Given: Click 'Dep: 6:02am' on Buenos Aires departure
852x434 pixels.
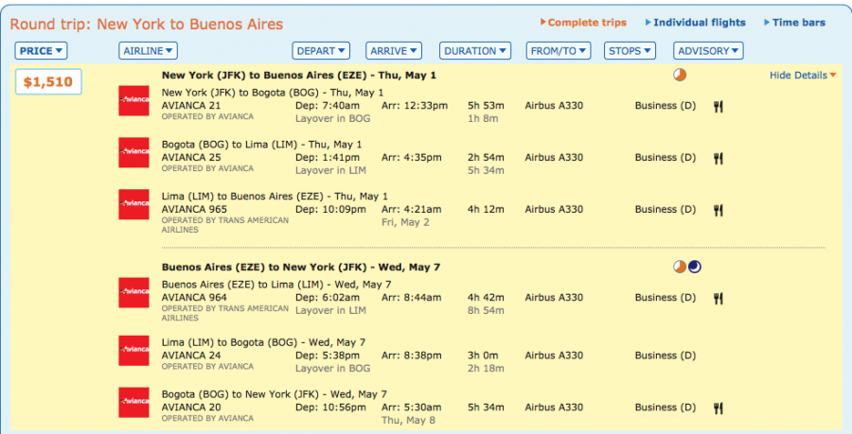Looking at the screenshot, I should [328, 297].
